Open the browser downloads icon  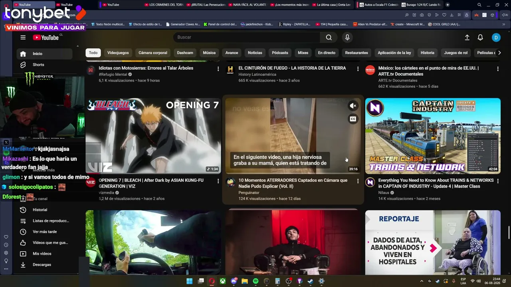(x=452, y=15)
